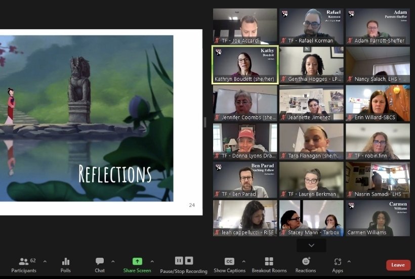The height and width of the screenshot is (279, 415).
Task: Select Stacey Mann - Tarbox video tile
Action: tap(312, 218)
